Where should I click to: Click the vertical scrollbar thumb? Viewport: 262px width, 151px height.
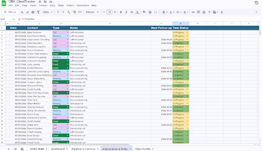point(260,32)
